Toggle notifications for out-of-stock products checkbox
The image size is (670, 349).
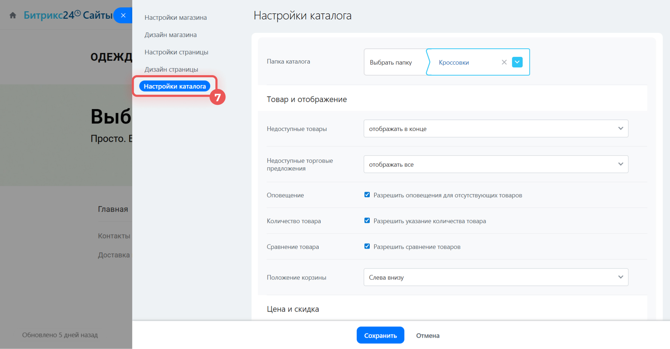tap(367, 195)
